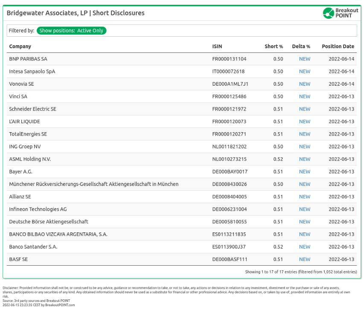364x310 pixels.
Task: Sort table by ISIN column header
Action: 217,46
